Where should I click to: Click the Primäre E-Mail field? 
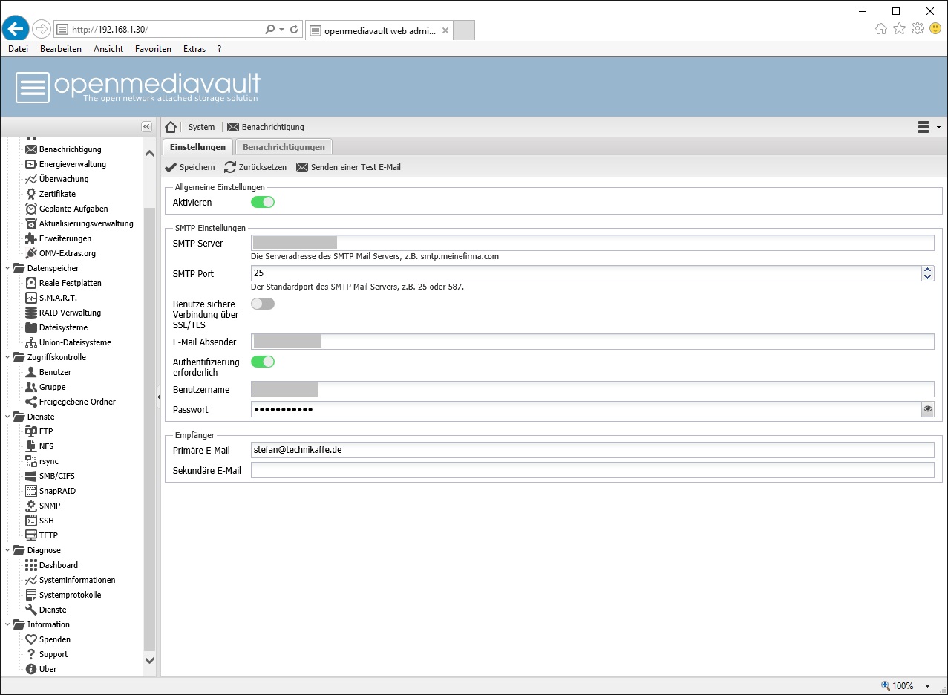(x=592, y=450)
